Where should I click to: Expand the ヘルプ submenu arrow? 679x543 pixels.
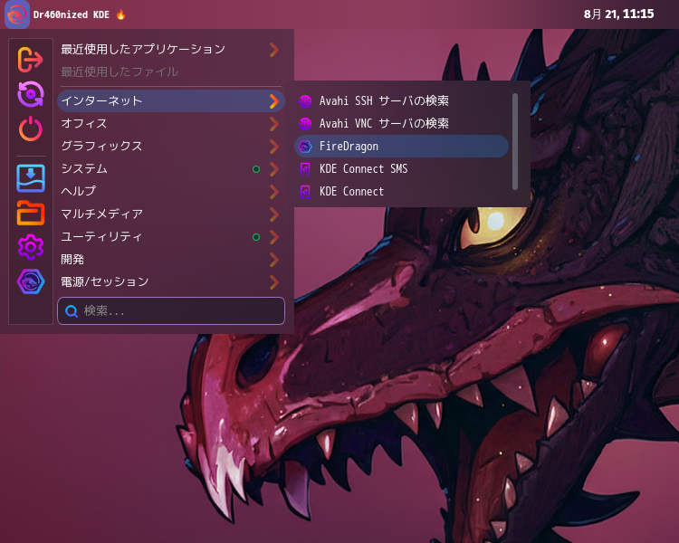[x=274, y=191]
